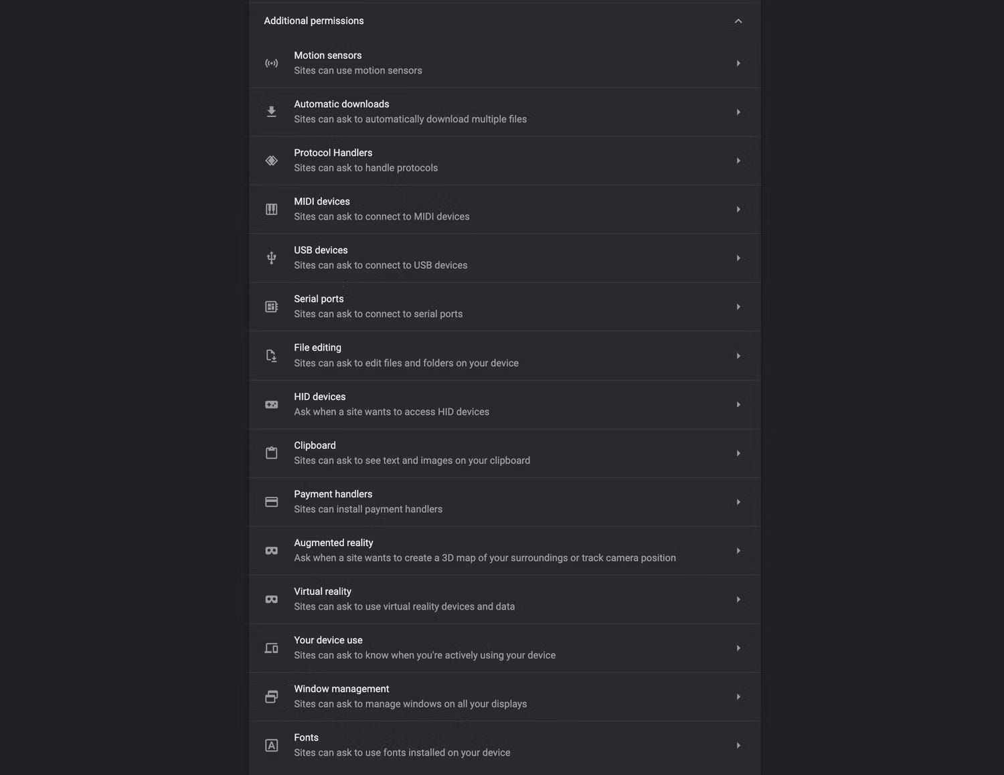Click the Clipboard icon

point(271,453)
